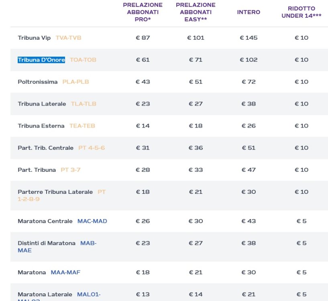Click Maratona Centrale row label
This screenshot has height=301, width=328.
click(x=45, y=221)
